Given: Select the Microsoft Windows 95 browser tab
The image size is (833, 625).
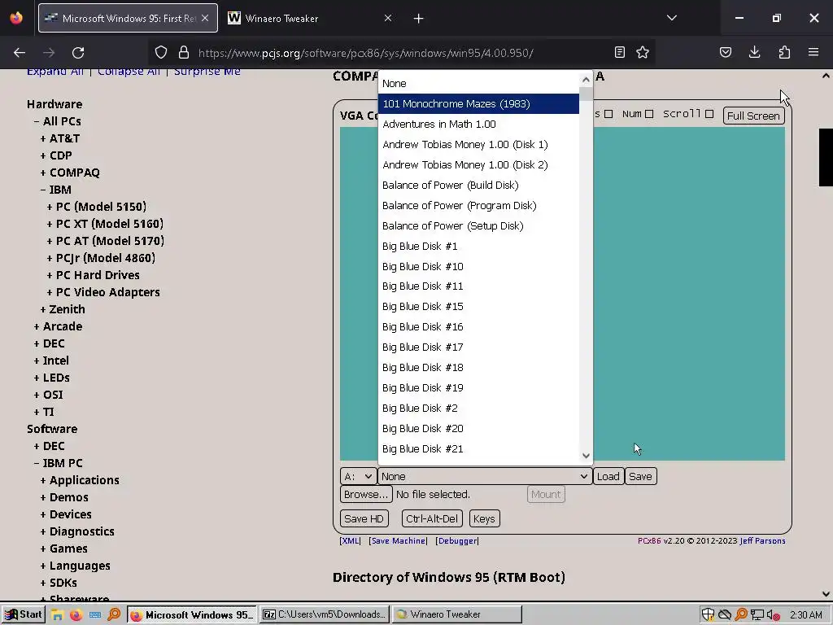Looking at the screenshot, I should (128, 18).
